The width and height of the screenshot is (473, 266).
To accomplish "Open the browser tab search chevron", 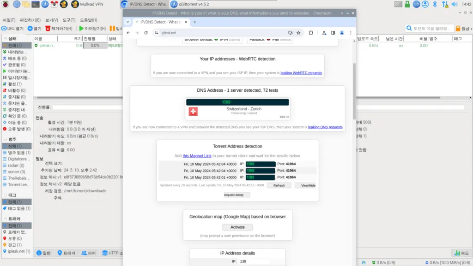I will pos(128,22).
